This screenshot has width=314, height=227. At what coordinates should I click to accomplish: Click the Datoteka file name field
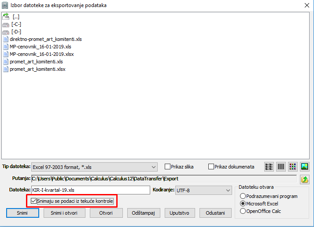91,190
